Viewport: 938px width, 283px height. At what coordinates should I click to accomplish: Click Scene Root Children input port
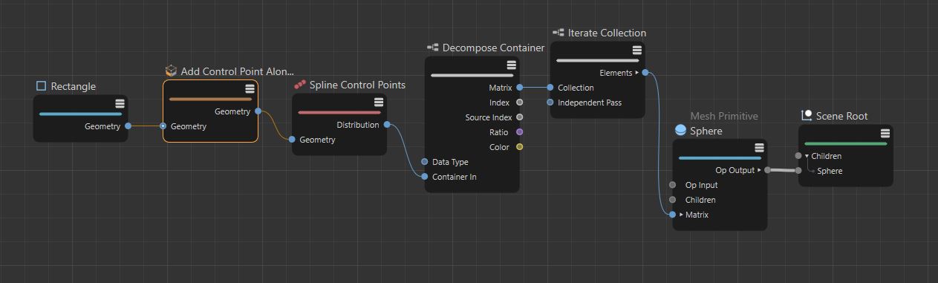click(798, 156)
